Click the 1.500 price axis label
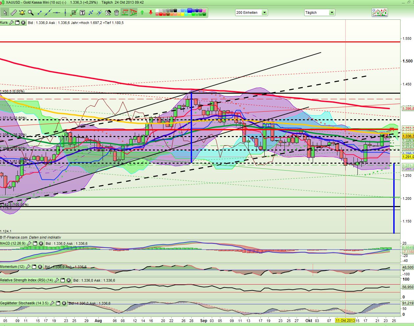Image resolution: width=414 pixels, height=326 pixels. pos(407,61)
